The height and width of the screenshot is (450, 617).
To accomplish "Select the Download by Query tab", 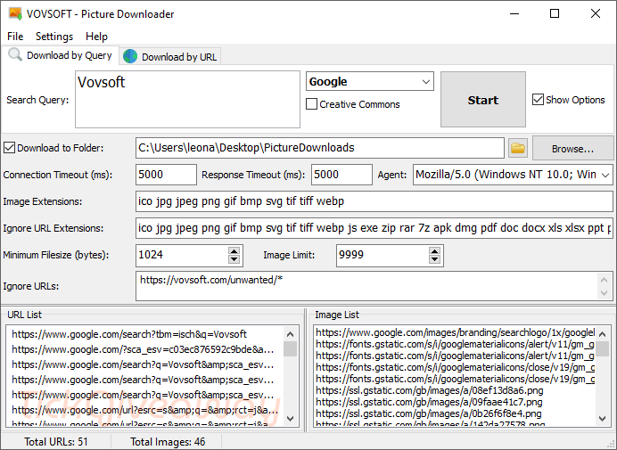I will pos(61,55).
